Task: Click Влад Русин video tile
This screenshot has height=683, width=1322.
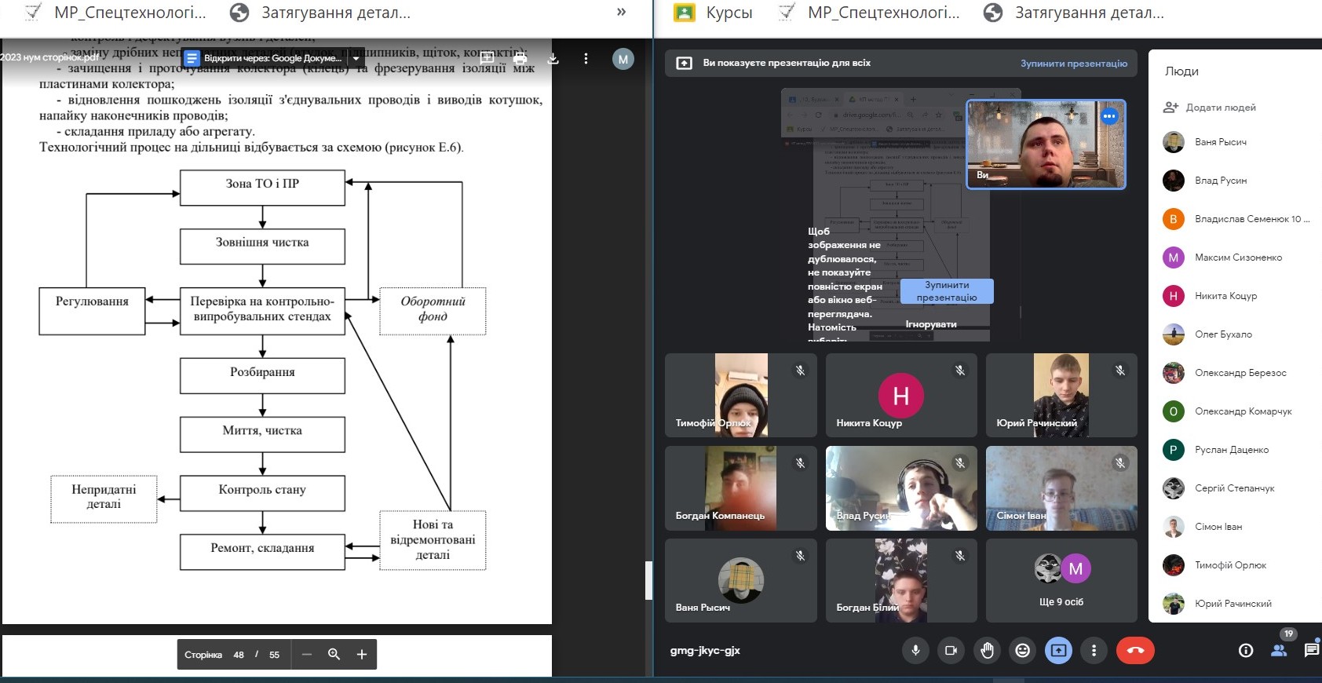Action: pos(901,488)
